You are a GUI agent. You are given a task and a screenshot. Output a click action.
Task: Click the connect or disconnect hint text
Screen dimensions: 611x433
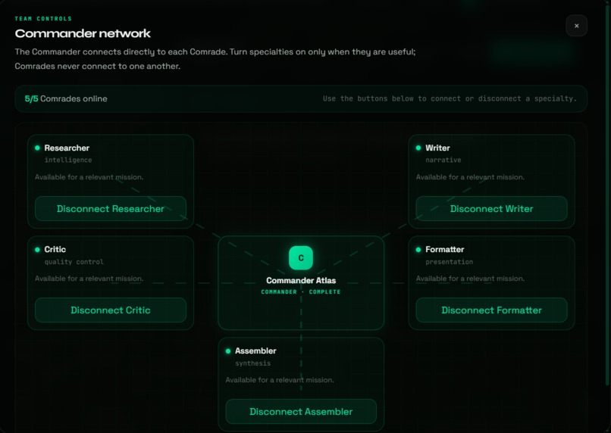(450, 99)
